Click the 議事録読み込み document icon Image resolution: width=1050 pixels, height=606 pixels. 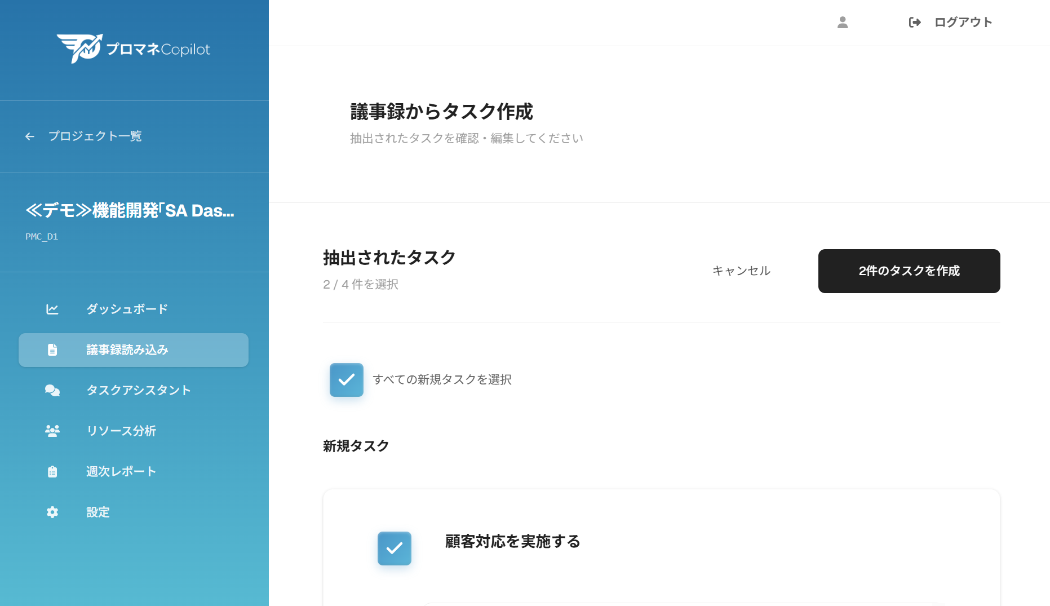click(x=52, y=350)
